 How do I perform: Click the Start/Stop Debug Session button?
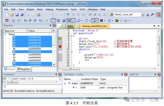point(159,15)
